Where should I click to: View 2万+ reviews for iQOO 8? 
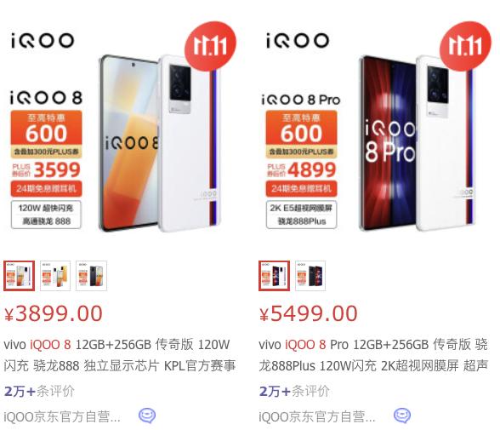[39, 392]
